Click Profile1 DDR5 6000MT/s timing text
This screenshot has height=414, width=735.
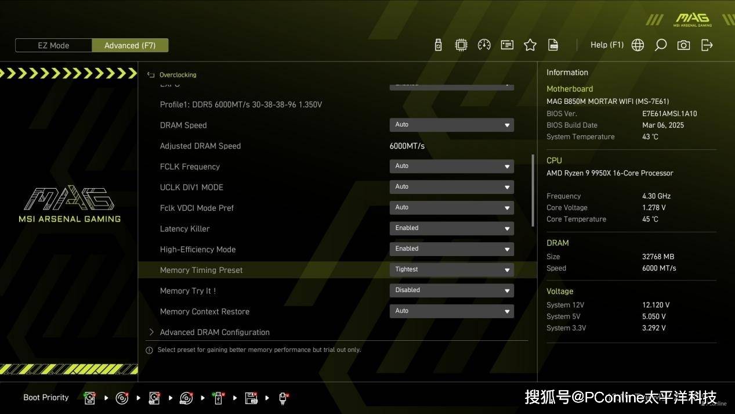(241, 105)
